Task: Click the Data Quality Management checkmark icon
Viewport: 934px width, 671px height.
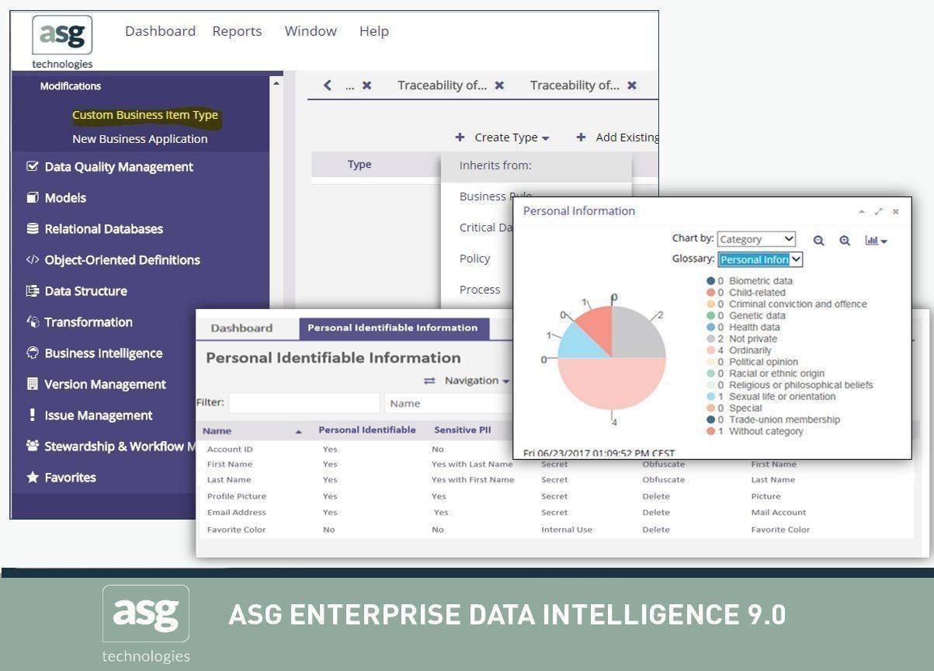Action: coord(32,166)
